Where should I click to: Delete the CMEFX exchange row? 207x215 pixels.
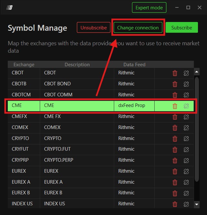(x=175, y=117)
